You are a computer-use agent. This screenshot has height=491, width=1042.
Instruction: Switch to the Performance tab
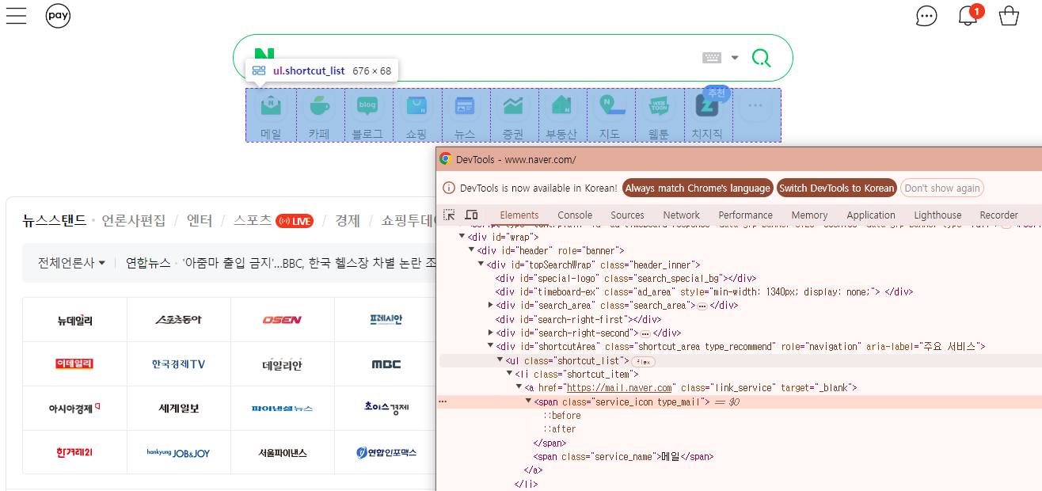pos(745,215)
